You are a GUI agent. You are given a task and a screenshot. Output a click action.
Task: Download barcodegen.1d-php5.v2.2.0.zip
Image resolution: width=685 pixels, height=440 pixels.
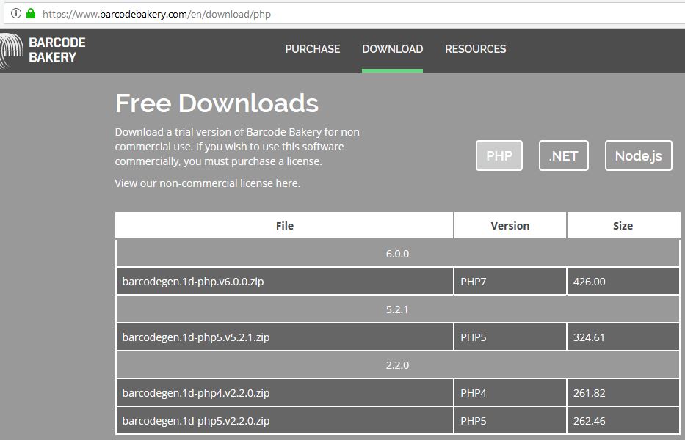(196, 421)
